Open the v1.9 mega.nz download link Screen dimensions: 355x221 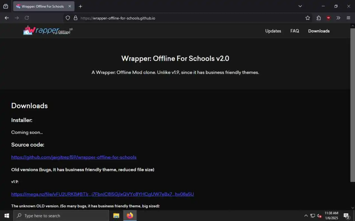coord(103,194)
